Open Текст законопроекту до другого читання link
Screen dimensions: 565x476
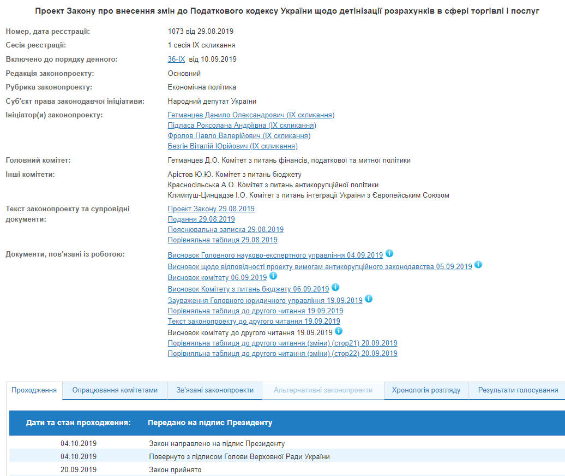(254, 322)
